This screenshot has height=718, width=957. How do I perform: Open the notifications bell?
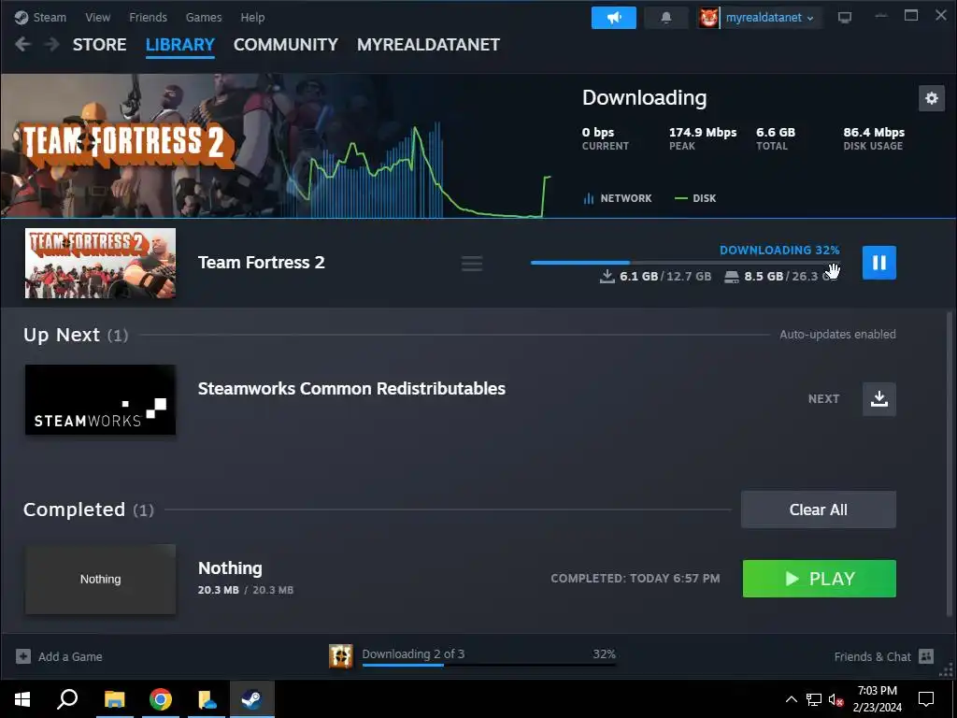pos(665,18)
